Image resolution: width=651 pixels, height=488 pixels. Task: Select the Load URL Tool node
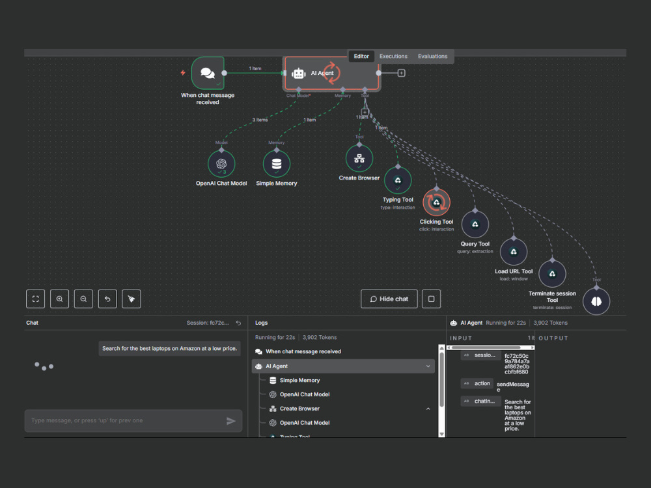tap(514, 252)
